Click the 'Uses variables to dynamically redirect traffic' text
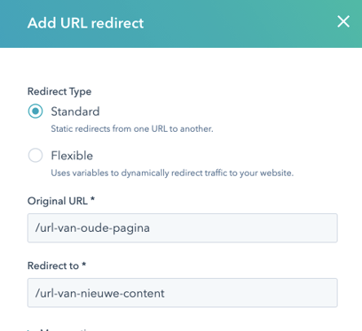 139,173
